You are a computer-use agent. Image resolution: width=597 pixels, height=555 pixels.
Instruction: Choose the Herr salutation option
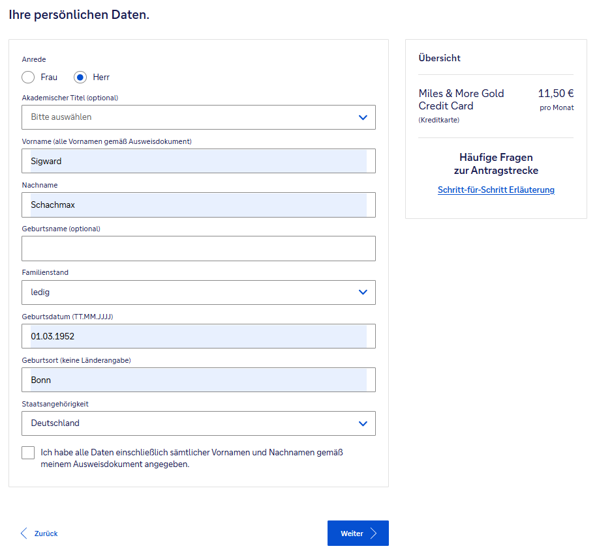pos(80,78)
